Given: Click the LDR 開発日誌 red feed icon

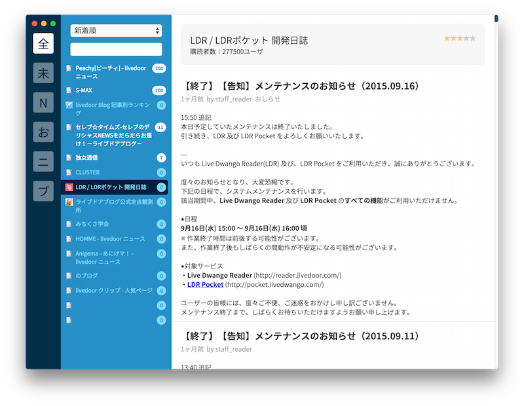Looking at the screenshot, I should [69, 187].
